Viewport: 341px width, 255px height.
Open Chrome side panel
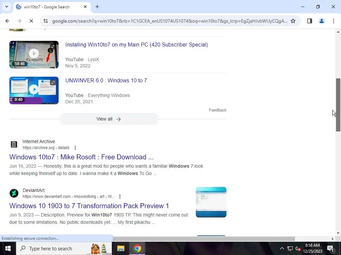309,21
